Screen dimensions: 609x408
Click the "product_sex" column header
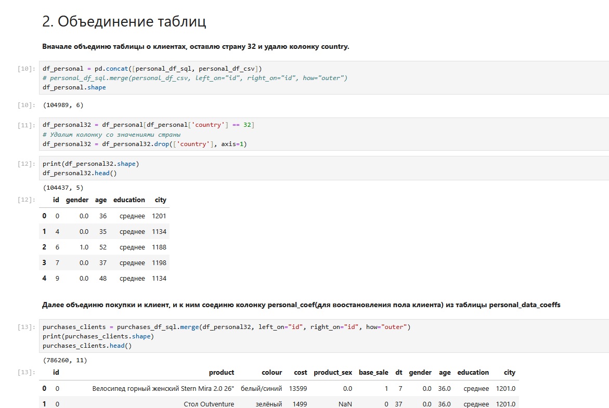click(333, 372)
